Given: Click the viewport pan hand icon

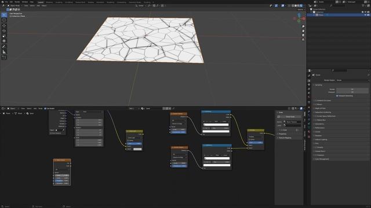Looking at the screenshot, I should click(x=303, y=31).
